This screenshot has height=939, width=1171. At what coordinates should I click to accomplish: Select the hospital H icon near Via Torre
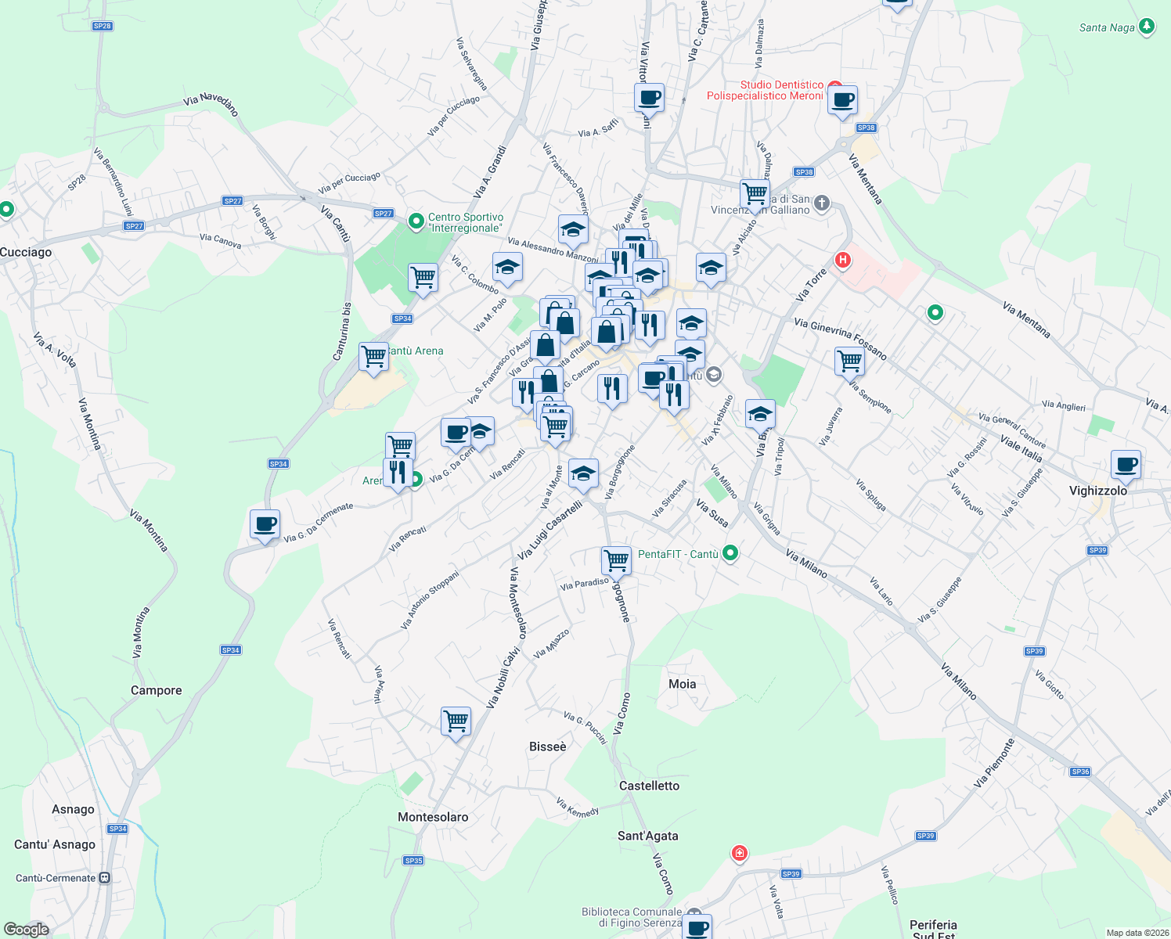[x=843, y=260]
